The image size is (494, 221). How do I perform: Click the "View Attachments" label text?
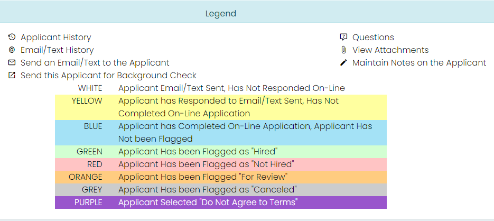pos(390,50)
